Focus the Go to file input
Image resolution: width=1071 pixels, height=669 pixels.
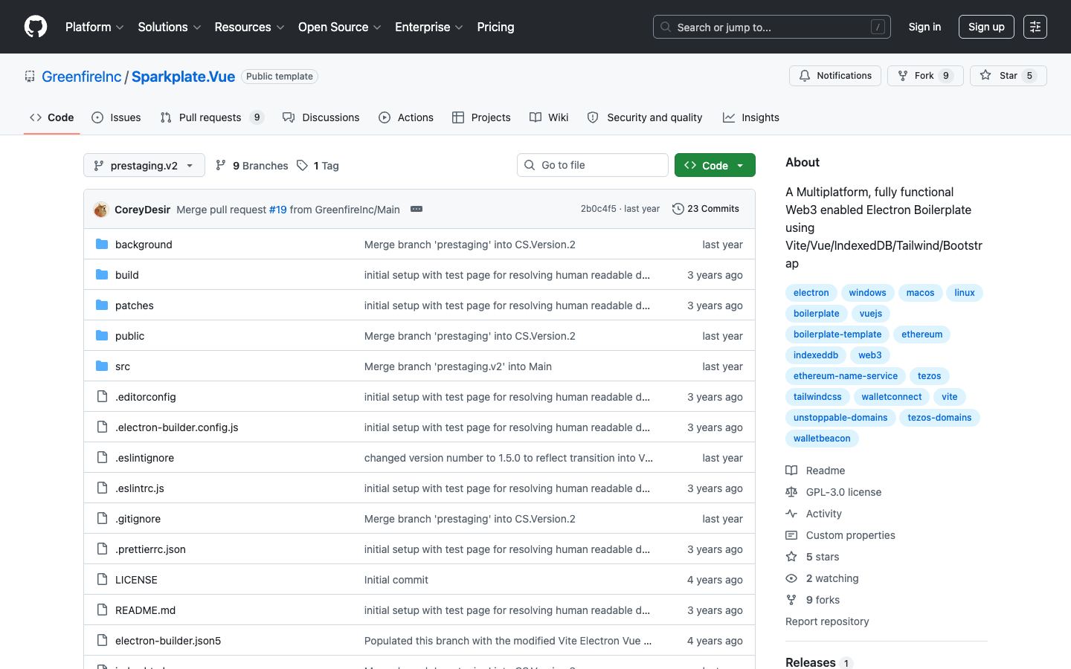[593, 165]
